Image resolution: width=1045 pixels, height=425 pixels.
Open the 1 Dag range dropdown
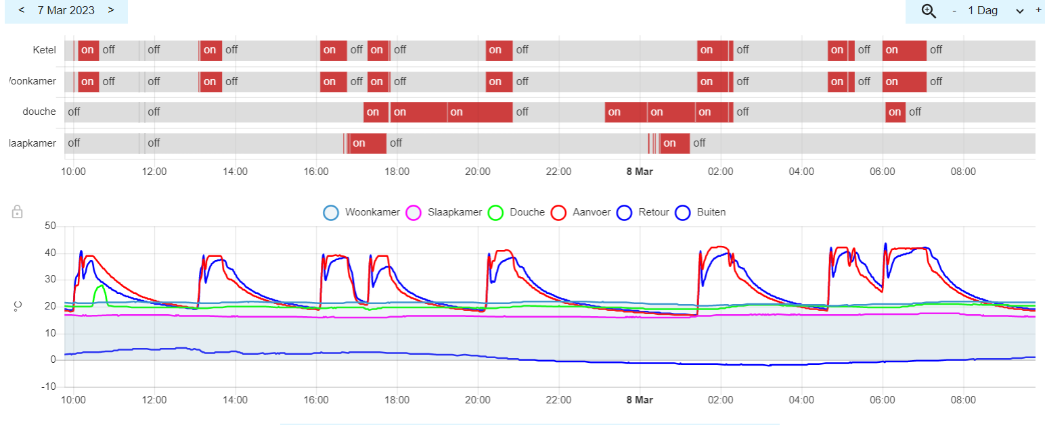click(x=996, y=11)
